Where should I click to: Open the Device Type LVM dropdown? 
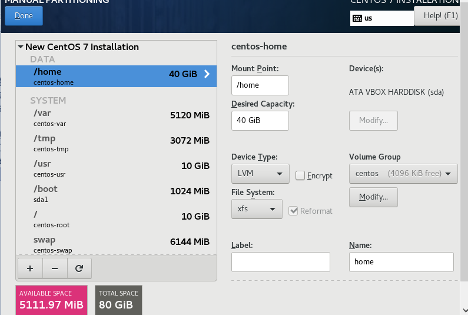[x=260, y=174]
